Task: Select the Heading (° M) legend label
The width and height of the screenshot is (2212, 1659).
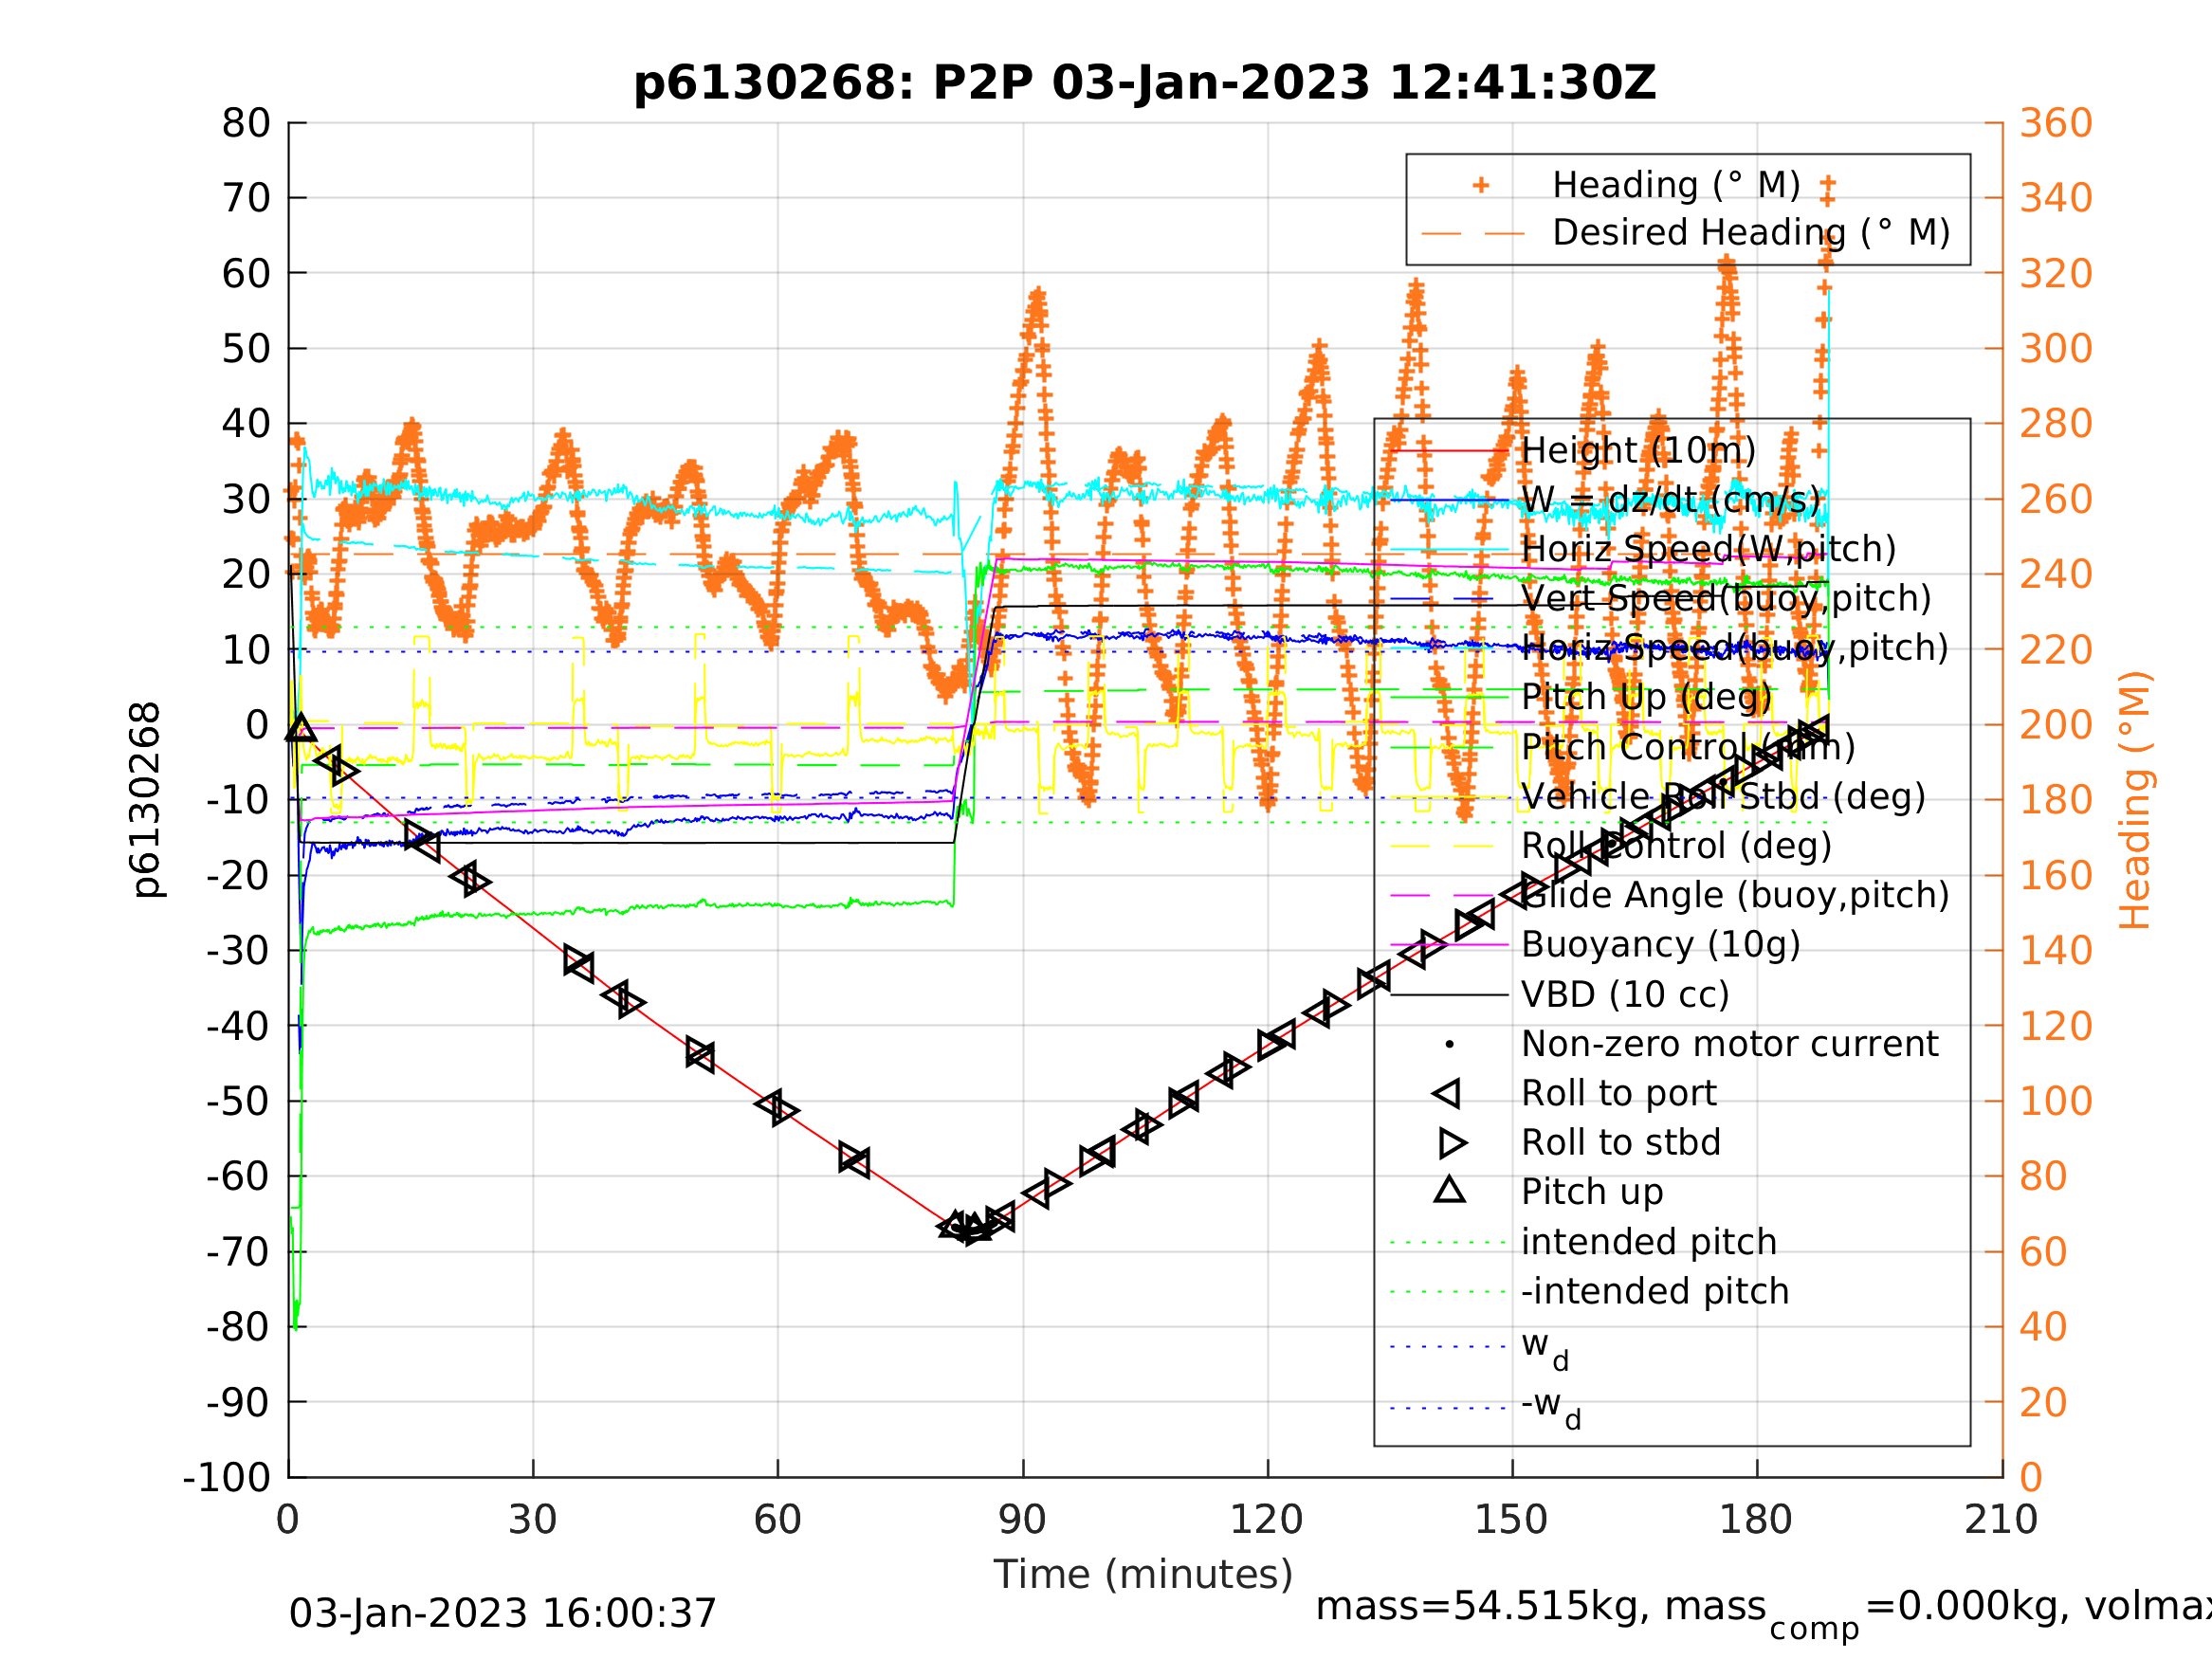Action: [1676, 185]
